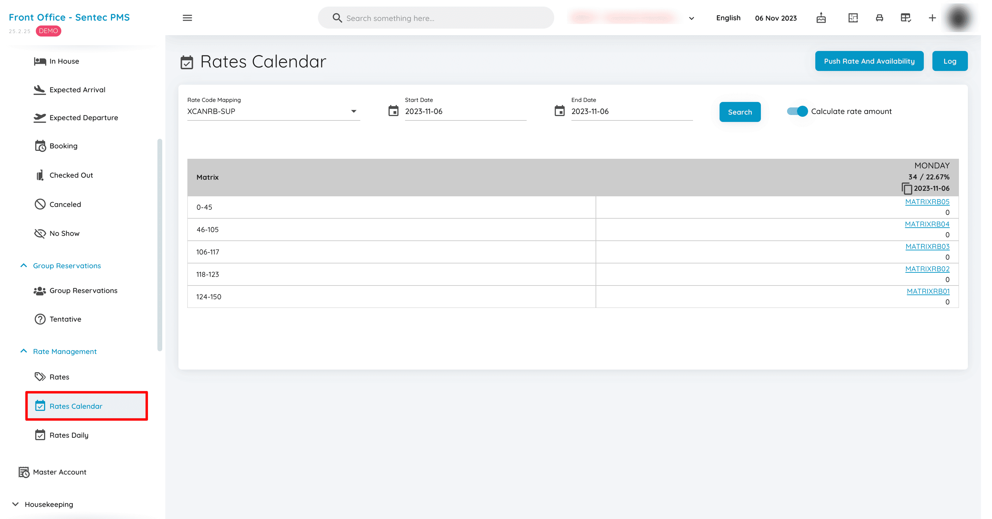Open the MATRIXRB05 link
The image size is (992, 519).
tap(927, 202)
